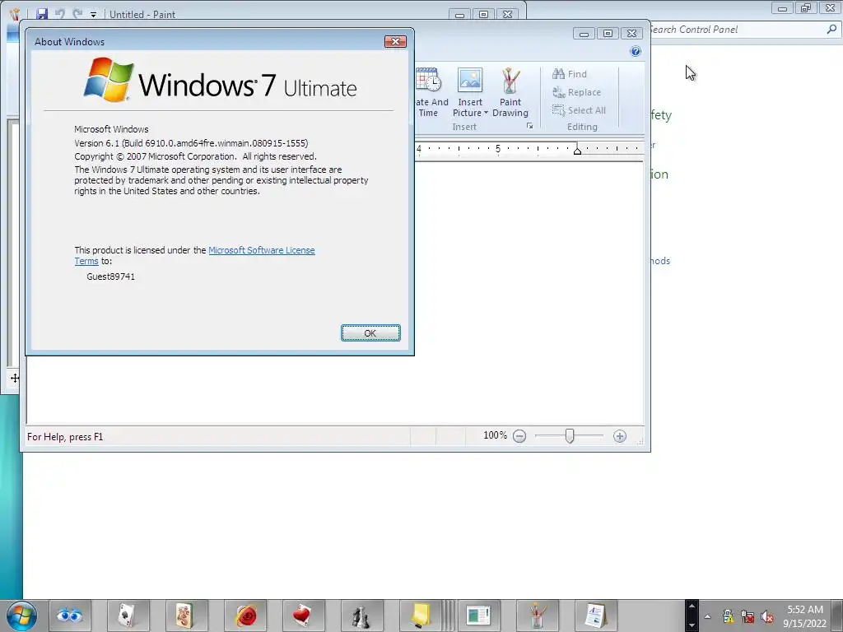Zoom out with the minus button in WordPad
843x632 pixels.
click(x=519, y=436)
